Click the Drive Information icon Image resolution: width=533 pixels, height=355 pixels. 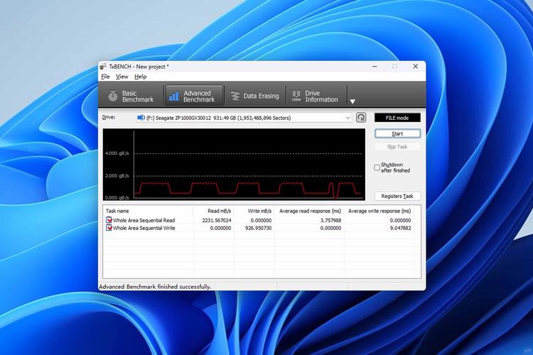pyautogui.click(x=296, y=96)
